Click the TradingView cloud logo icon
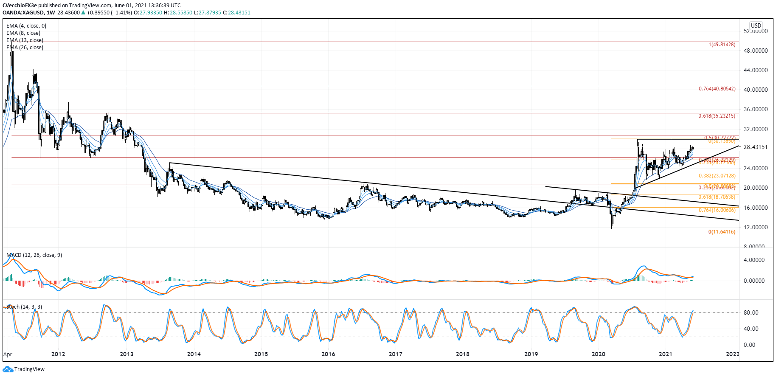 [x=8, y=369]
